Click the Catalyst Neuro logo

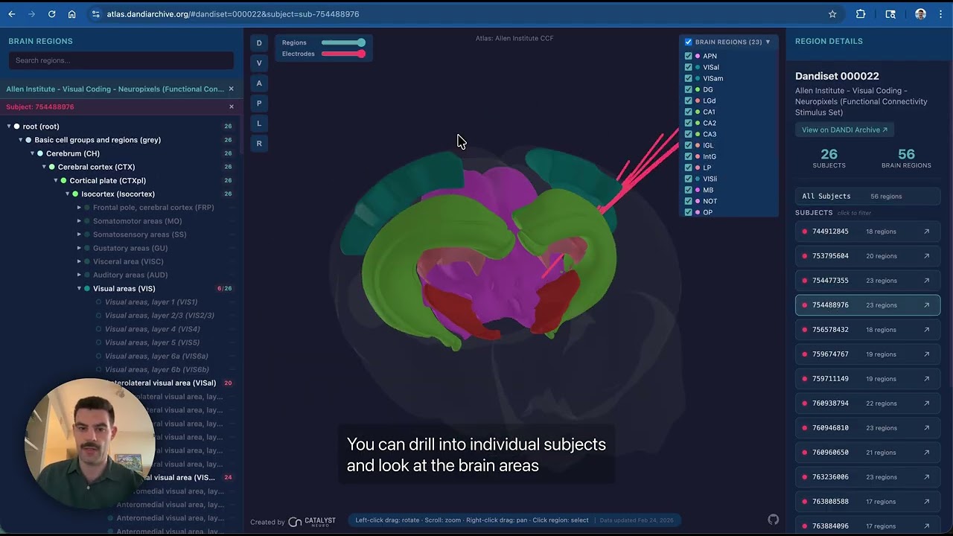point(314,521)
